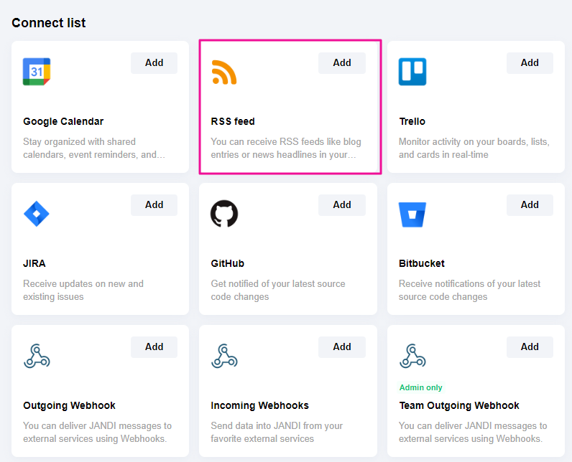Add an Incoming Webhooks connection

342,347
